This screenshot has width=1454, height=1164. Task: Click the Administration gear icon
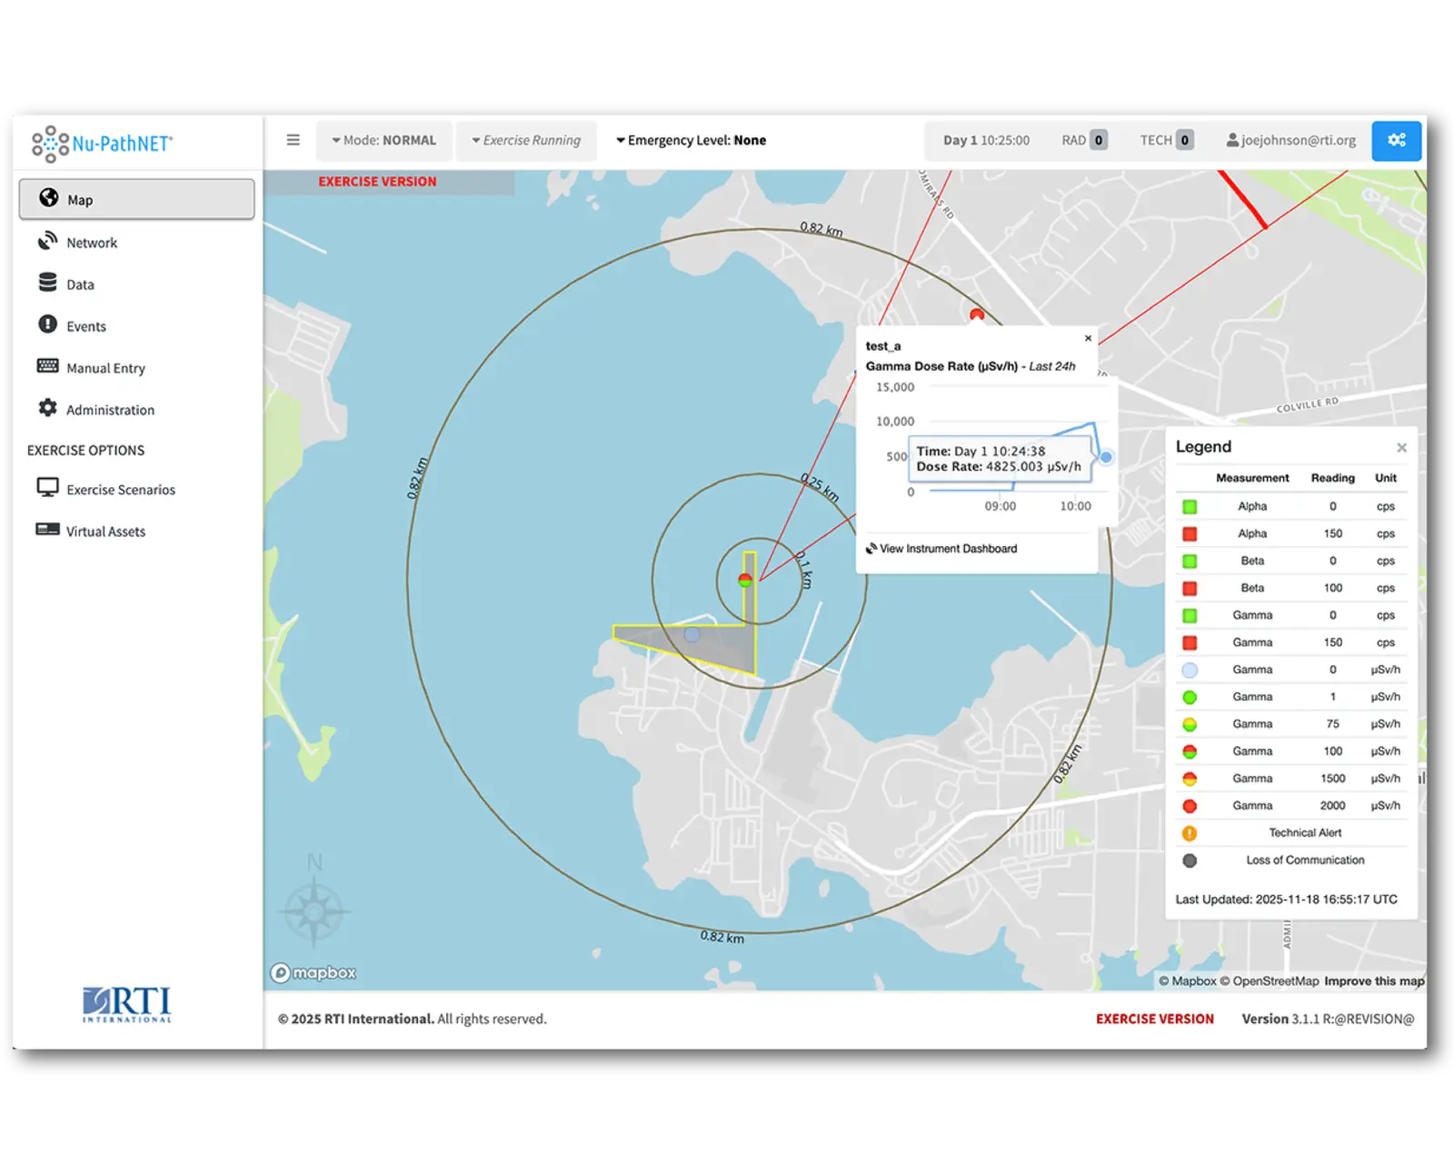tap(47, 408)
